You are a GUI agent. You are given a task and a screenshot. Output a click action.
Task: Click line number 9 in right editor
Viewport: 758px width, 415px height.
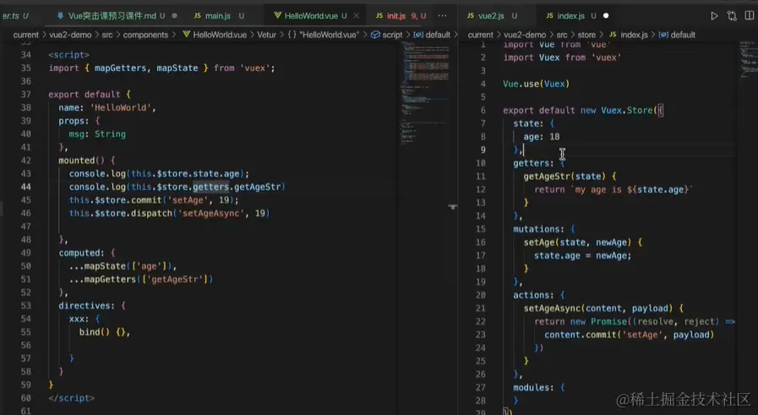point(483,150)
